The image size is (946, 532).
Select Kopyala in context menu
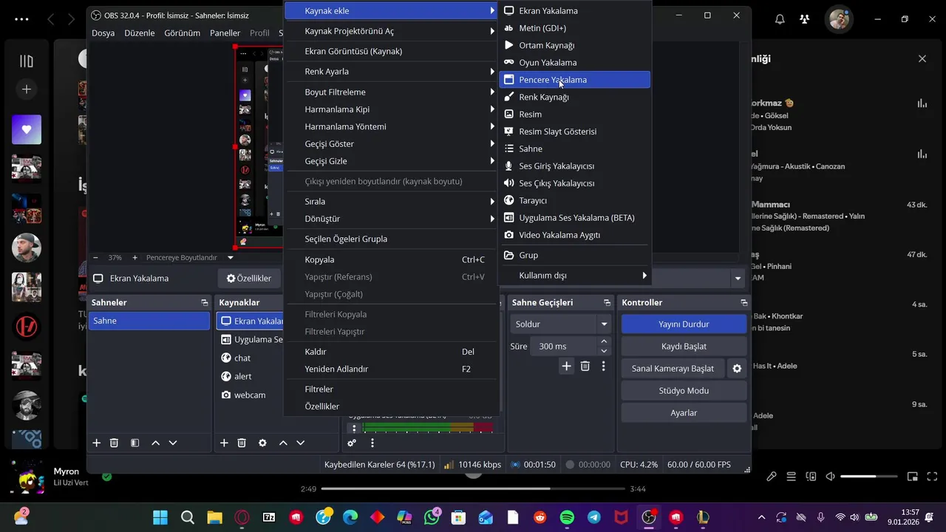(392, 260)
